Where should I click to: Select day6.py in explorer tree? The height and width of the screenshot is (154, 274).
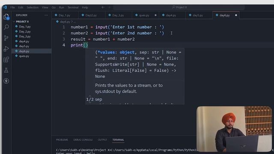[x=31, y=51]
